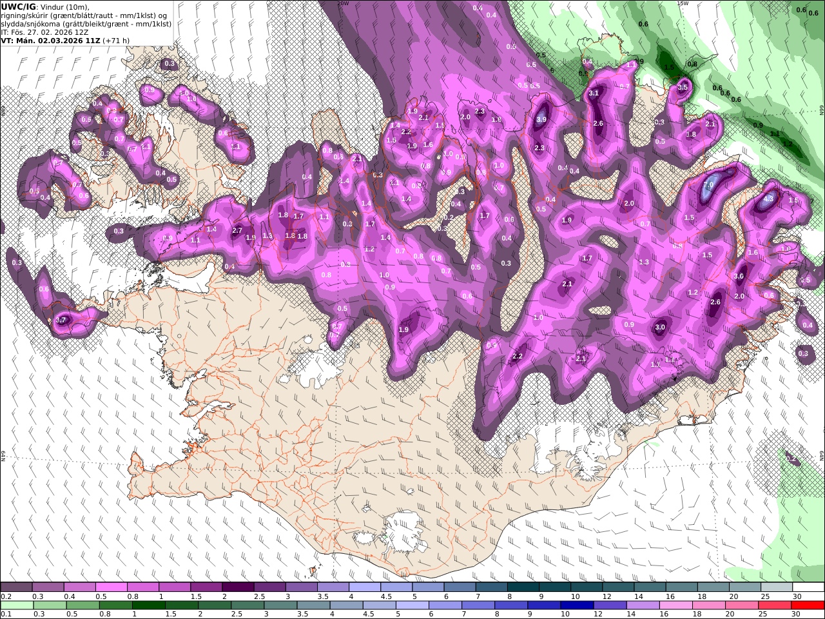Viewport: 825px width, 619px height.
Task: Click the 20W longitude label
Action: click(x=344, y=3)
